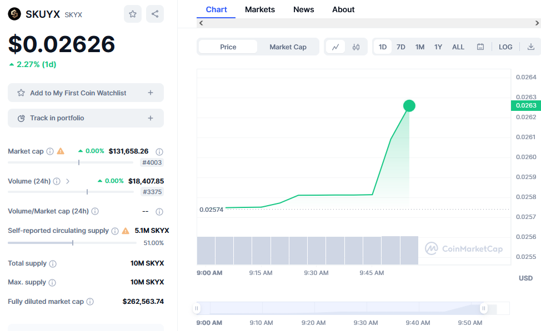The width and height of the screenshot is (541, 331).
Task: Click info icon next to $131,658.26
Action: click(159, 151)
